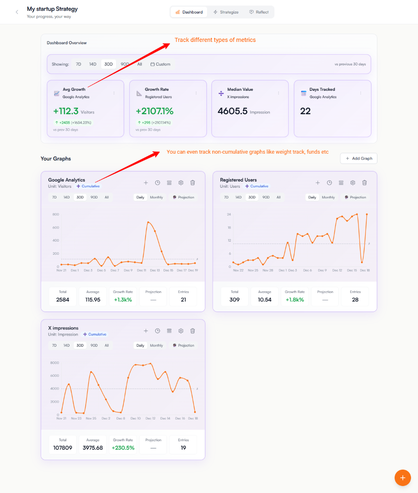Open settings gear on Registered Users graph

click(x=352, y=183)
